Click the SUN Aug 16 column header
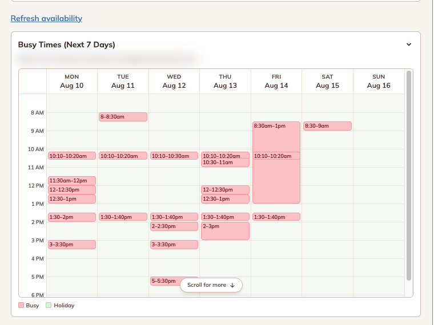This screenshot has height=325, width=434. pos(379,81)
